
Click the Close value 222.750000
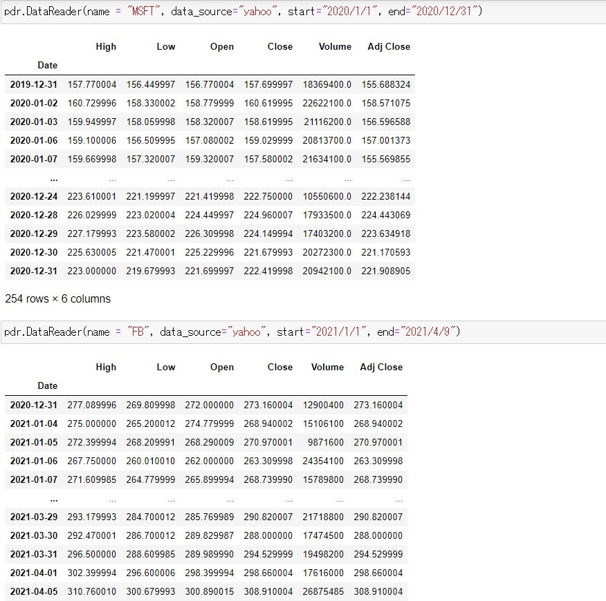coord(268,196)
